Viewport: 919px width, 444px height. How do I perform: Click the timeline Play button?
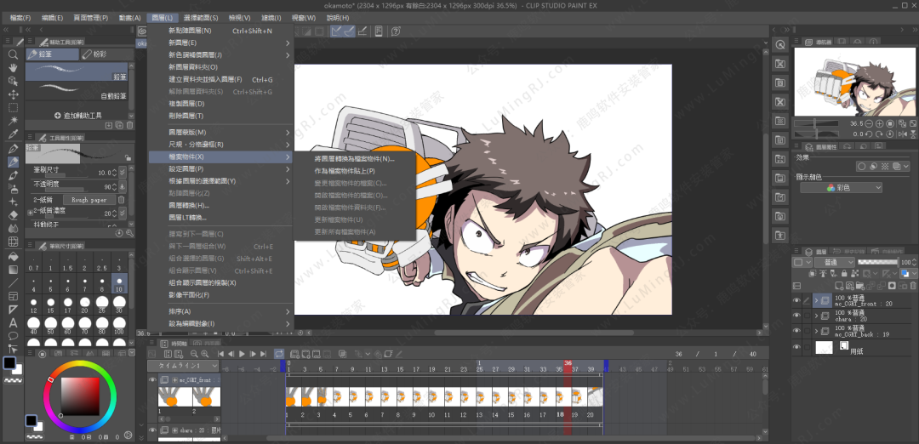242,353
